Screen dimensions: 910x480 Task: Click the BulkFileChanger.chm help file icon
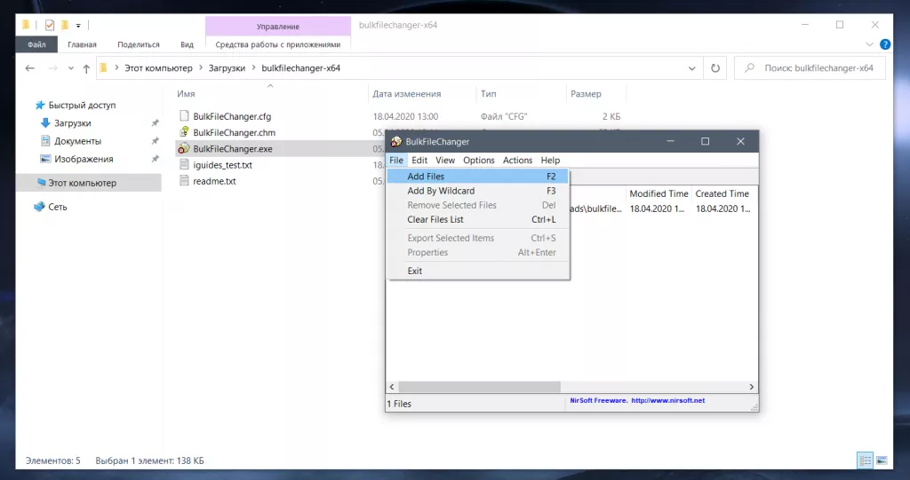tap(184, 132)
